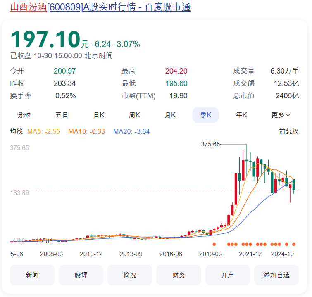Screen dimensions: 312x297
Task: Switch to the 分时 chart tab
Action: tap(24, 115)
